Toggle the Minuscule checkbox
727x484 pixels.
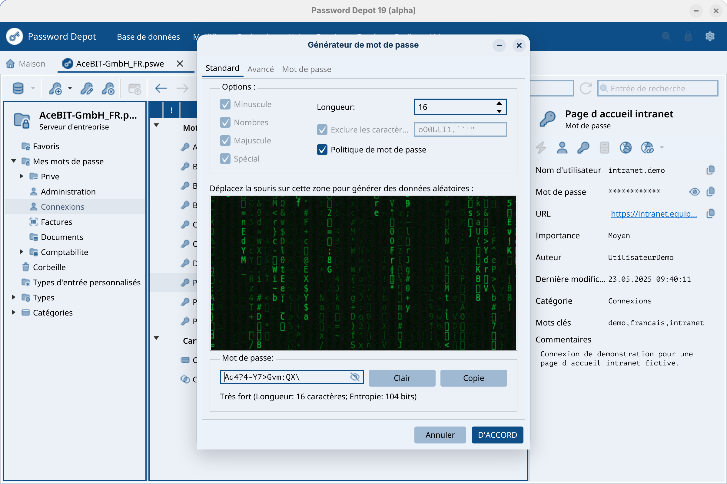[x=225, y=104]
